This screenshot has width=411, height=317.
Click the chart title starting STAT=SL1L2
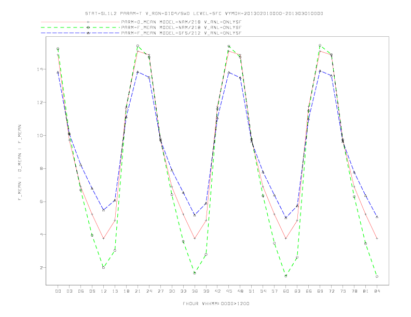pyautogui.click(x=204, y=13)
